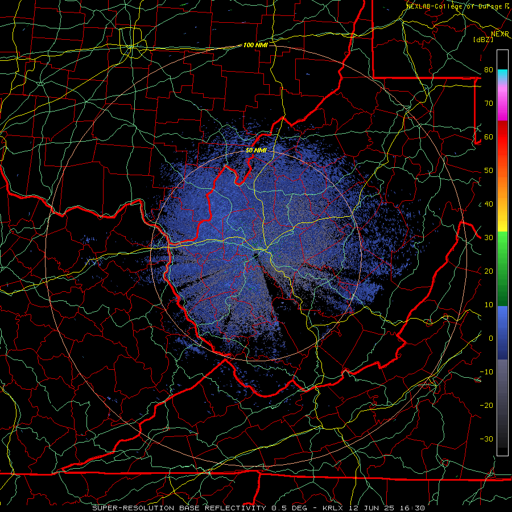Click the "12 JUN 25" date text
512x512 pixels.
[371, 508]
